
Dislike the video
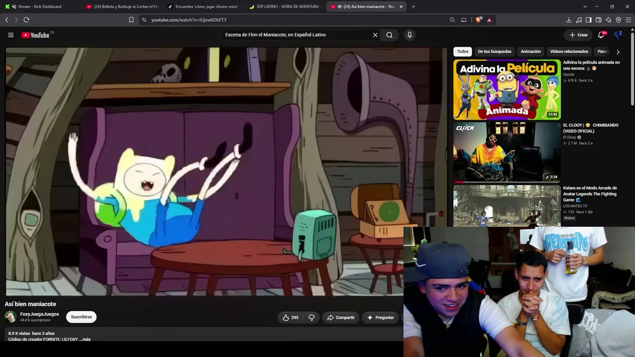[312, 317]
